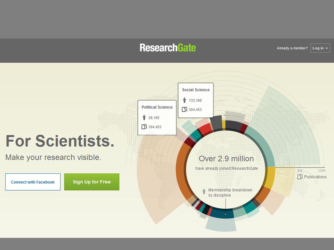Click the Already a member? text
The width and height of the screenshot is (334, 250).
coord(292,48)
